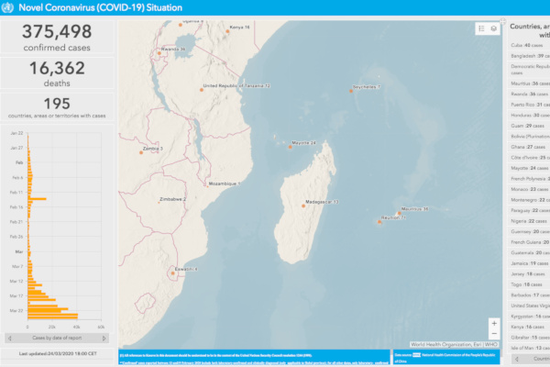Click the Mauritius marker on the map
The width and height of the screenshot is (550, 367).
(399, 213)
